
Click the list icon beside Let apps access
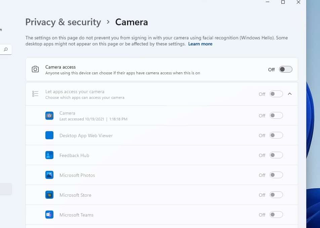35,94
